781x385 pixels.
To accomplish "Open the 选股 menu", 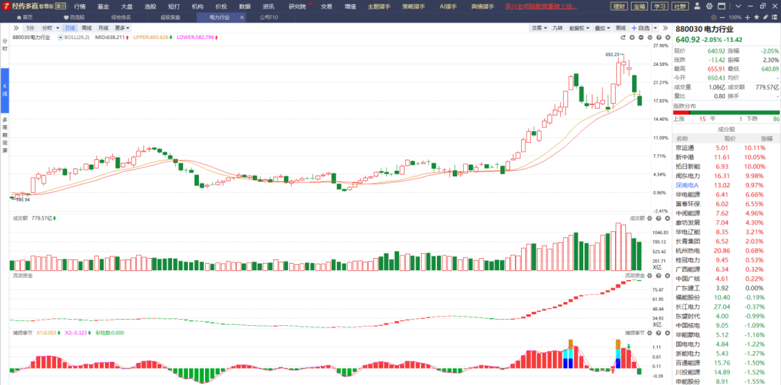I will pos(150,7).
